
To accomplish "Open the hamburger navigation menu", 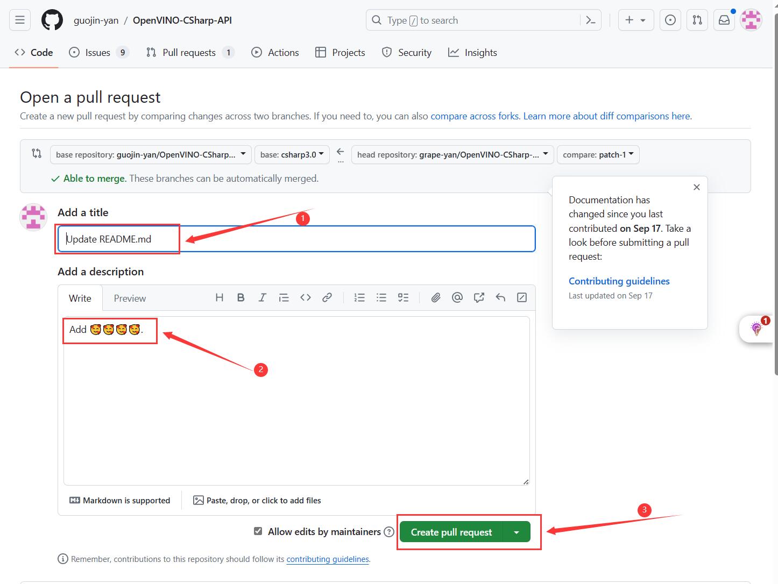I will click(20, 20).
